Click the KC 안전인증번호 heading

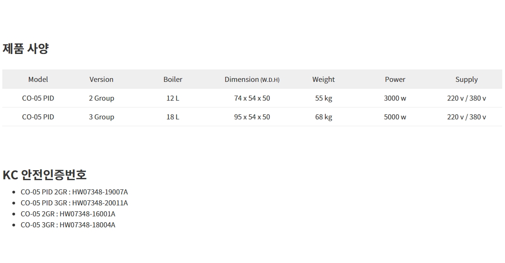[x=44, y=174]
